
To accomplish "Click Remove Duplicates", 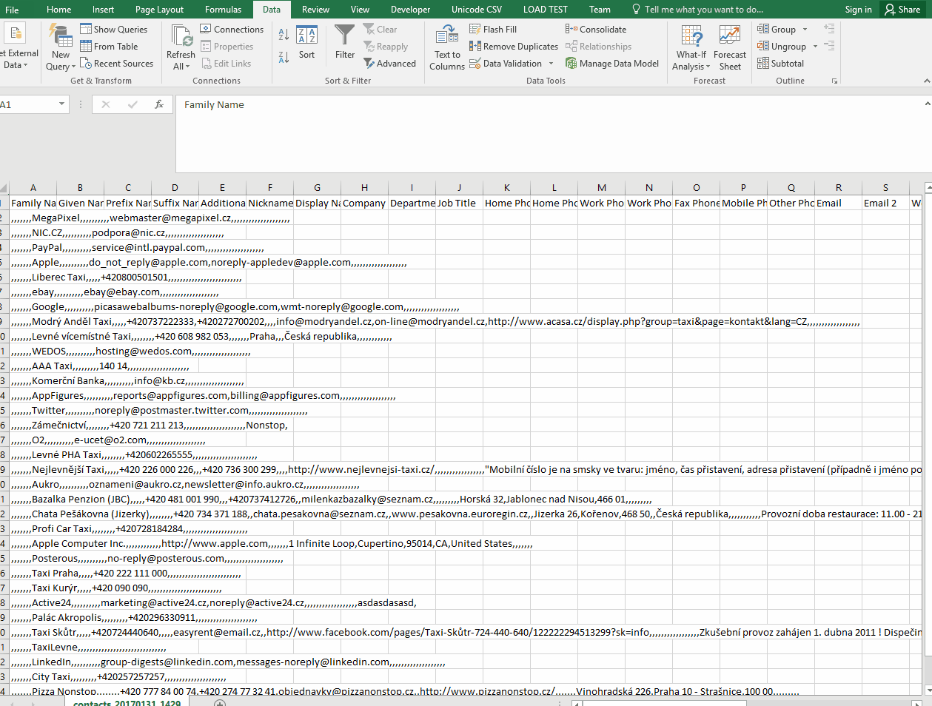I will click(x=514, y=47).
